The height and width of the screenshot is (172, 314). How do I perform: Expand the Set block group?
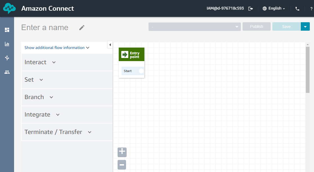coord(67,80)
